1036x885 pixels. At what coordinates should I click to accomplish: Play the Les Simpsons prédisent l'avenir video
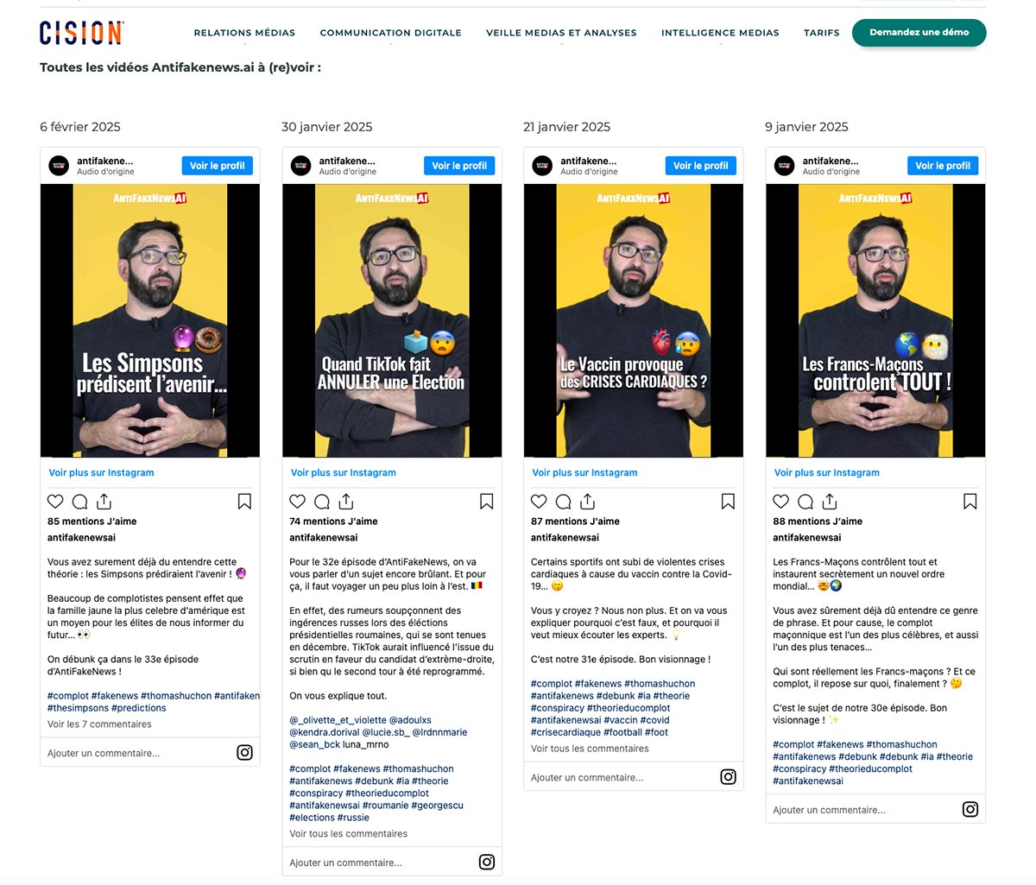150,320
